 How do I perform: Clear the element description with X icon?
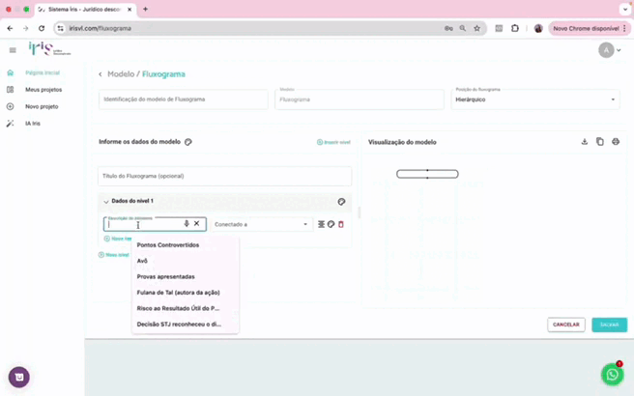197,223
